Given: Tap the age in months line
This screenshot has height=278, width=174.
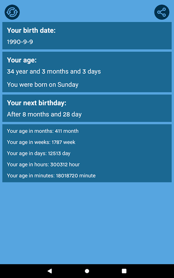Looking at the screenshot, I should [43, 131].
